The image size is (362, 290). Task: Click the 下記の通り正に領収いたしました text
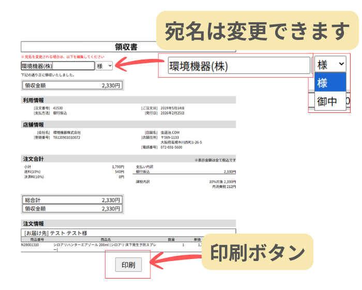pyautogui.click(x=48, y=75)
